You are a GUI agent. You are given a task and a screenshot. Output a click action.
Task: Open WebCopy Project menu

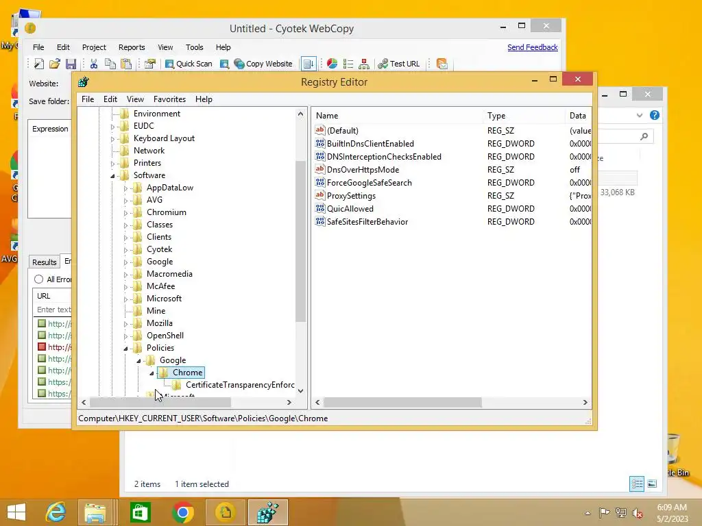[94, 47]
